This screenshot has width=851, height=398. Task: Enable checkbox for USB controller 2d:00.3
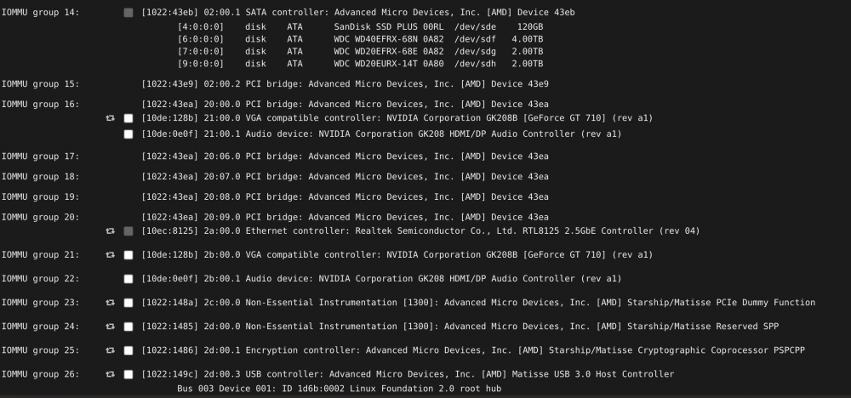tap(129, 374)
